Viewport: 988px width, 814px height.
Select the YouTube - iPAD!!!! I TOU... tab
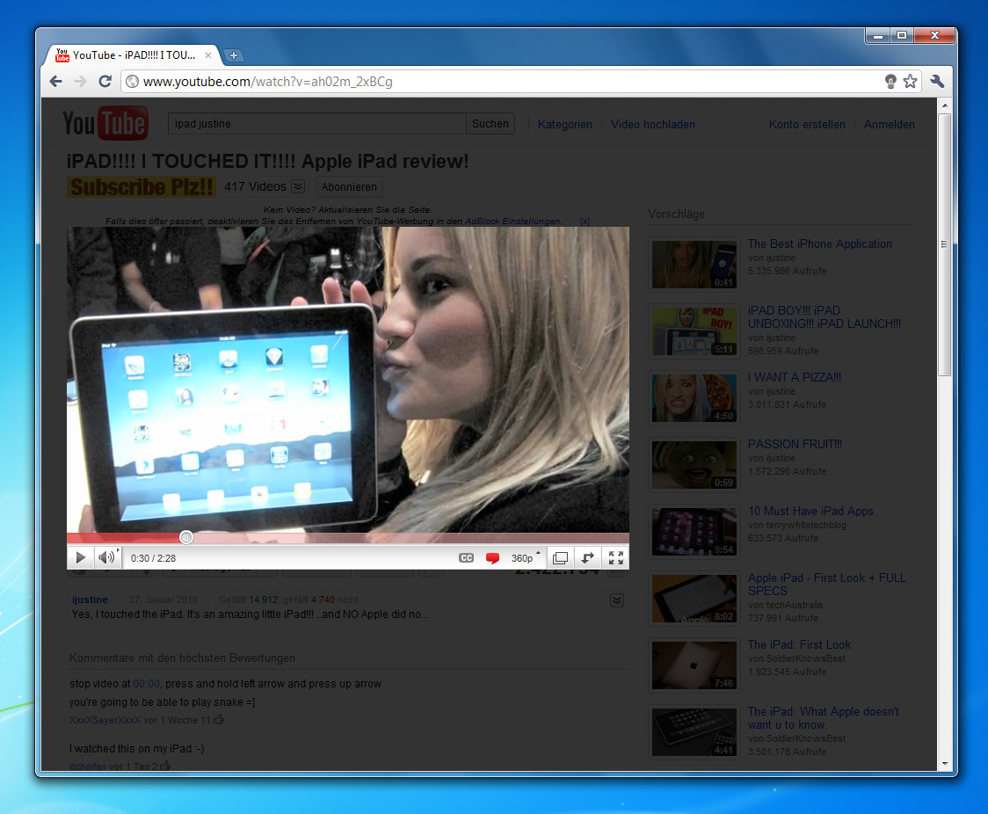tap(133, 55)
